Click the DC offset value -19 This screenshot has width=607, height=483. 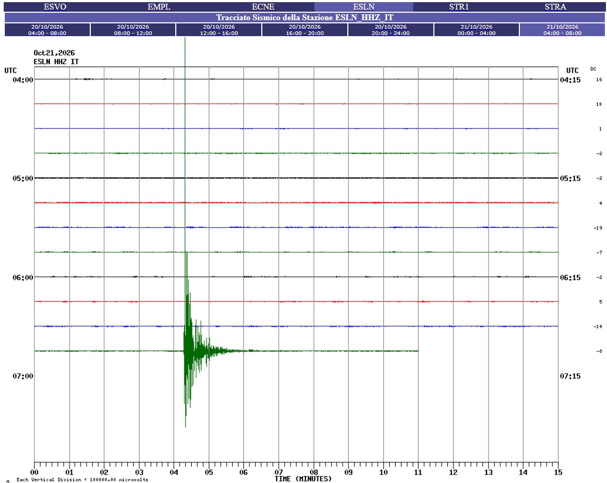(598, 228)
